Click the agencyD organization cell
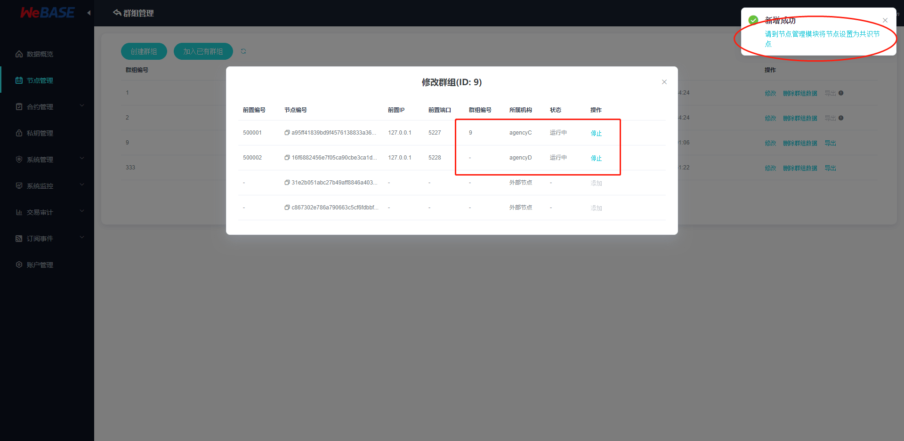 [520, 158]
